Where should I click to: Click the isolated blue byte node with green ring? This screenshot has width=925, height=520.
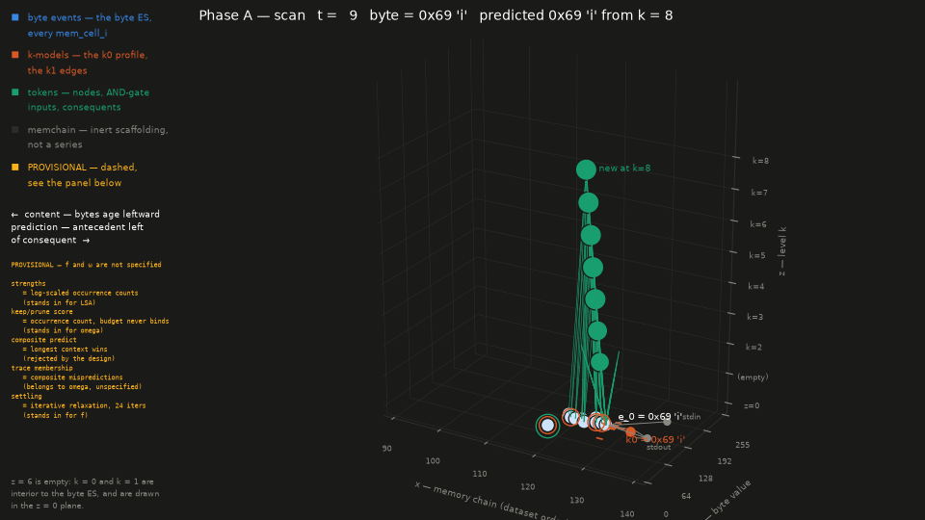[547, 425]
